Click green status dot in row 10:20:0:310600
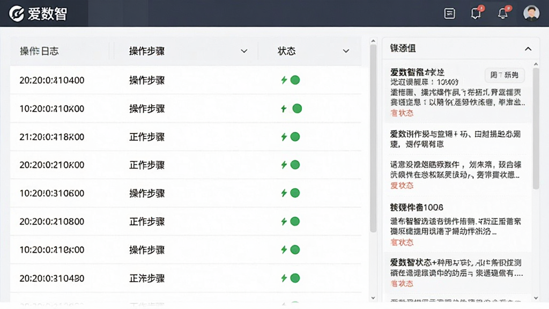Viewport: 549px width, 309px height. coord(295,193)
